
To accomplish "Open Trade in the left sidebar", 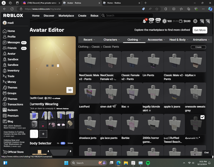I will click(9, 76).
